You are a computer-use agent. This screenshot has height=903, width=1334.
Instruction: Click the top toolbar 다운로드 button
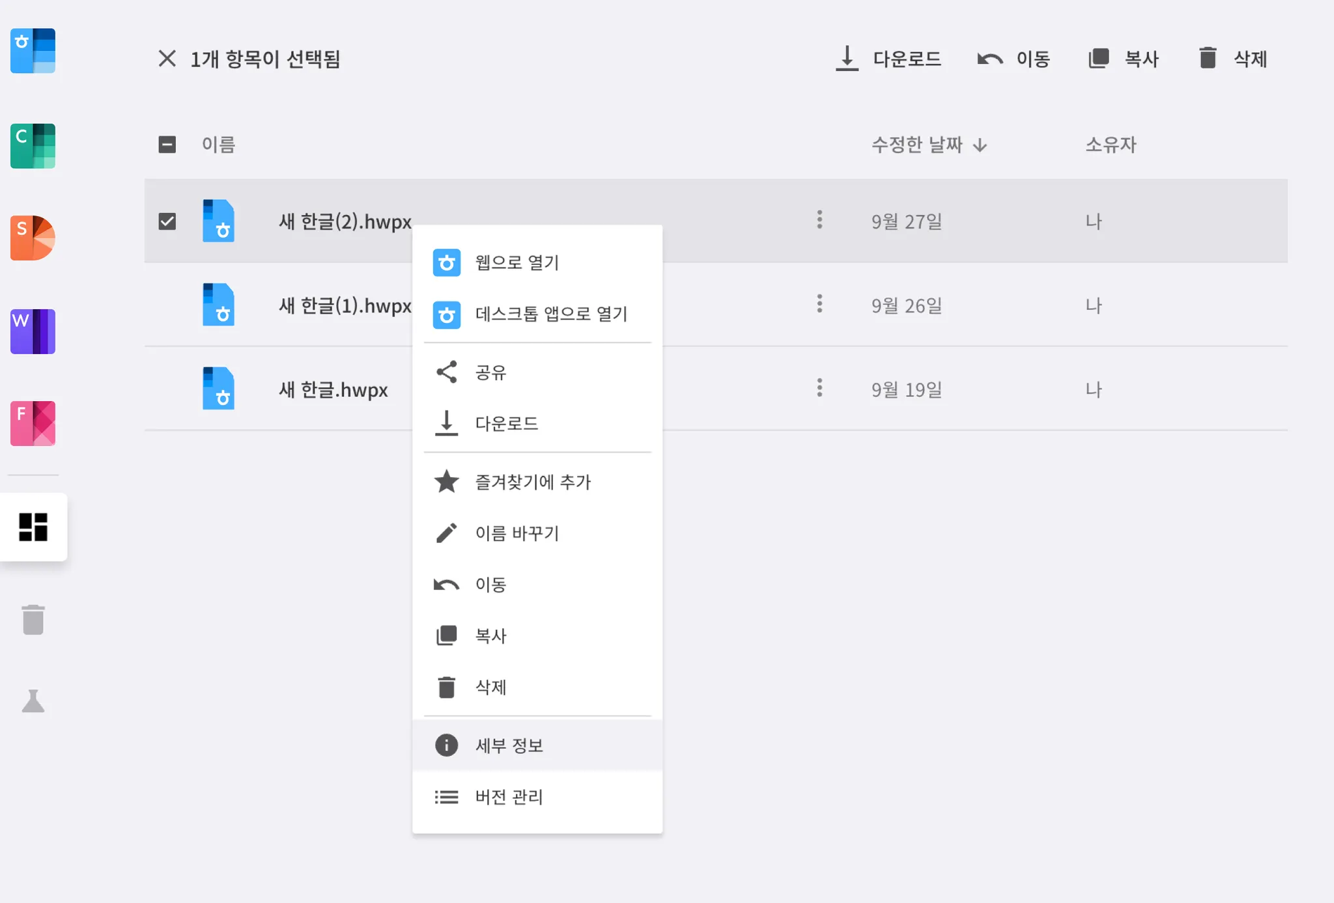pos(888,59)
